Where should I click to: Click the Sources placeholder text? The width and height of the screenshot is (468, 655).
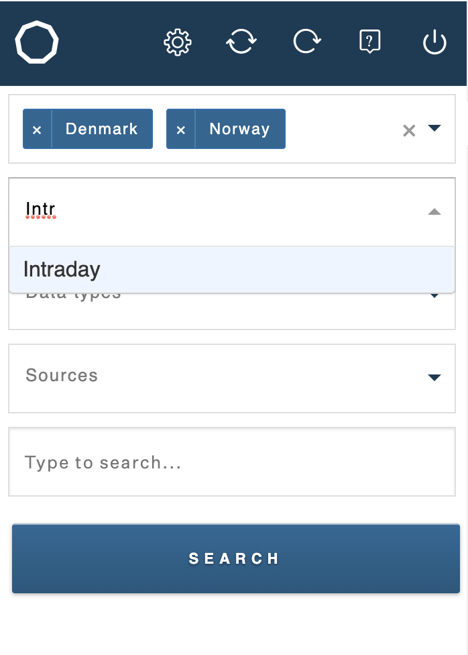click(62, 375)
